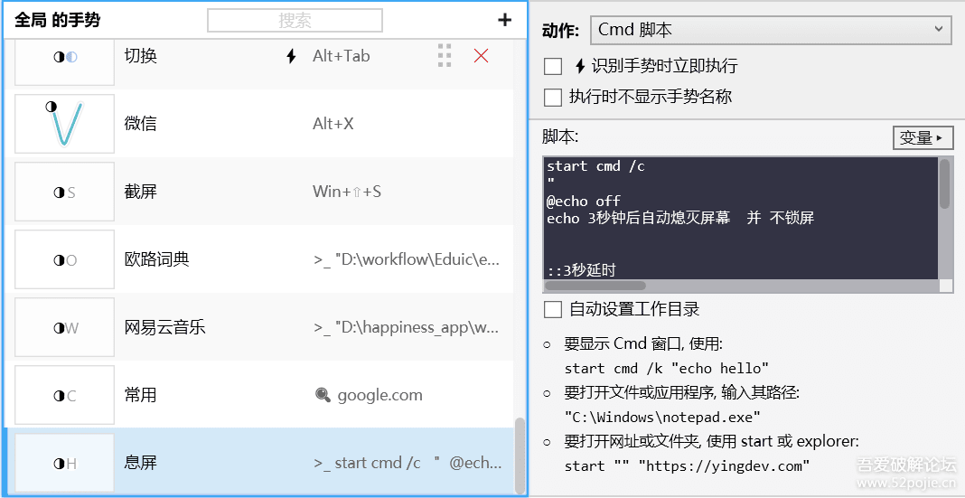Viewport: 965px width, 498px height.
Task: Add a new gesture with the plus icon
Action: tap(504, 20)
